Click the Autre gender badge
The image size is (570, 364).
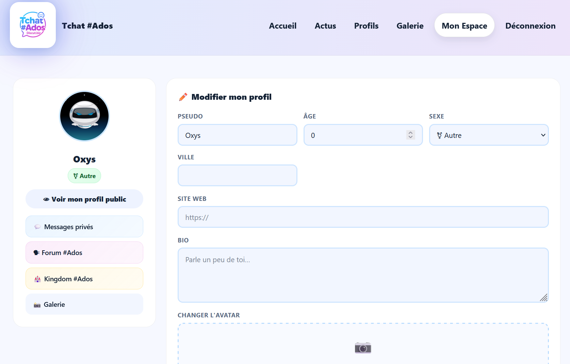[84, 176]
